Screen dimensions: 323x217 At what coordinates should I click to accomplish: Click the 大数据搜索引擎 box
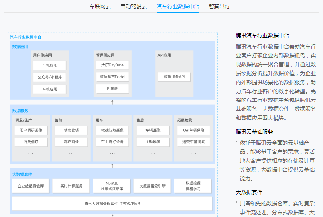click(153, 186)
